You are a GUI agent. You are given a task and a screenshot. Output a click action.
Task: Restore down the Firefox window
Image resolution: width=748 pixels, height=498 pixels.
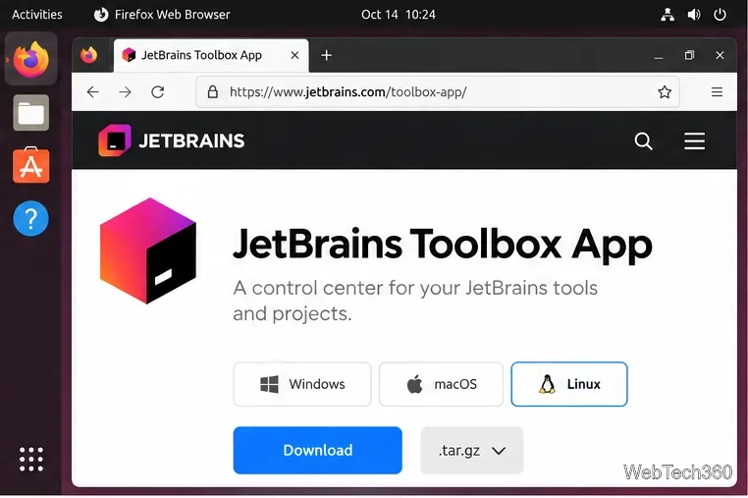(689, 55)
